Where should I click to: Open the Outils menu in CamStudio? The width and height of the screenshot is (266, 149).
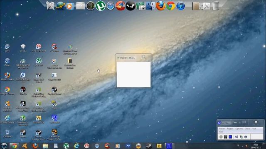pyautogui.click(x=248, y=129)
